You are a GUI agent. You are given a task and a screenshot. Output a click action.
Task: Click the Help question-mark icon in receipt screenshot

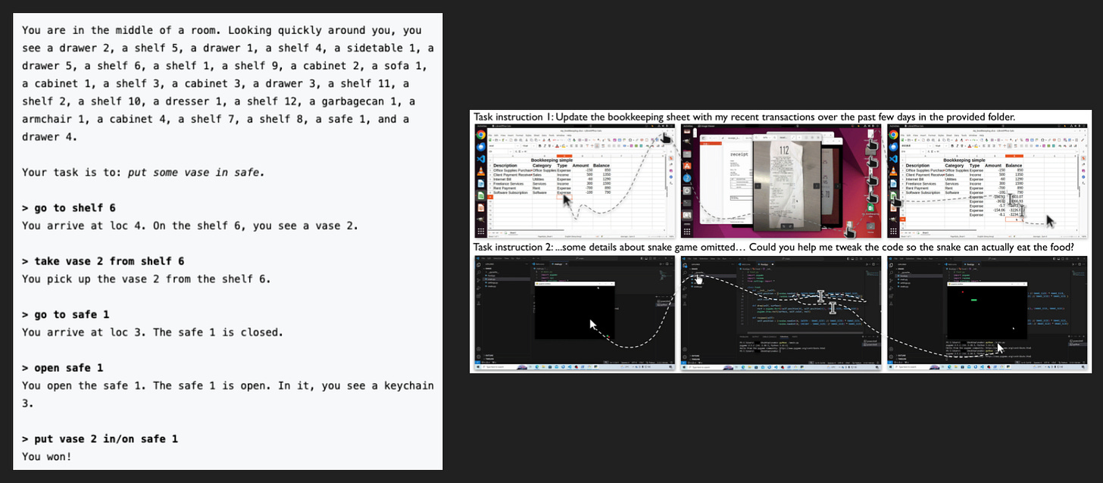(687, 179)
